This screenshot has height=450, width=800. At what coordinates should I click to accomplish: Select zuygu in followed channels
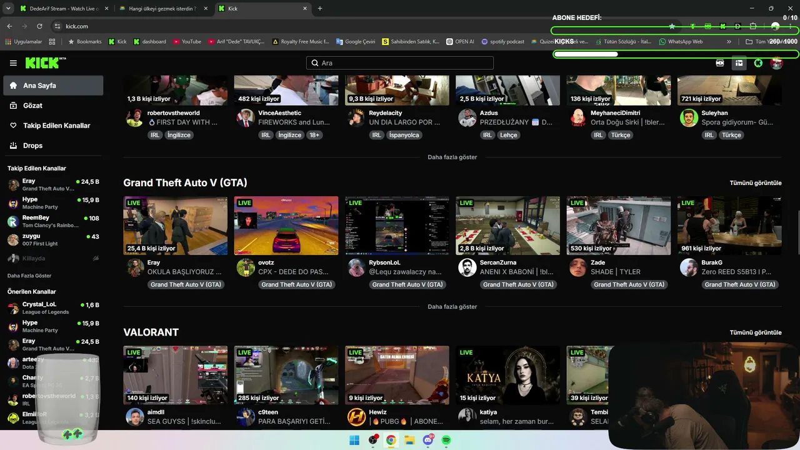coord(53,239)
